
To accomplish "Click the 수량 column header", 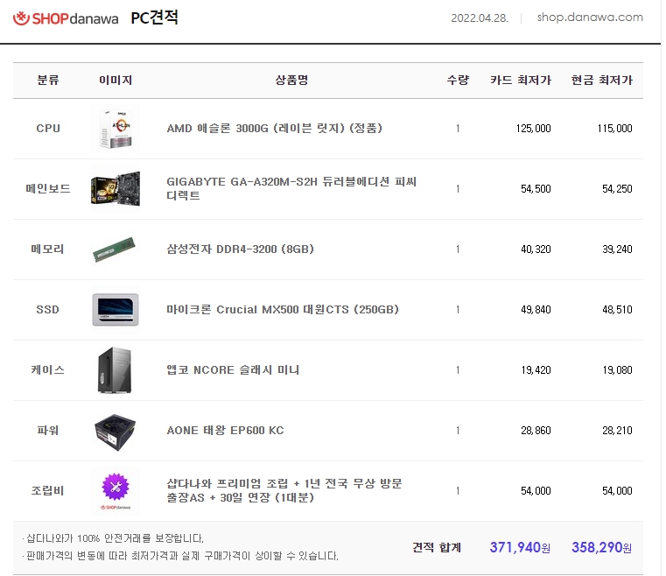I will pyautogui.click(x=458, y=80).
